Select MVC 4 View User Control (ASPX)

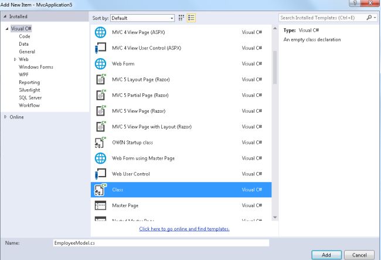[x=181, y=48]
